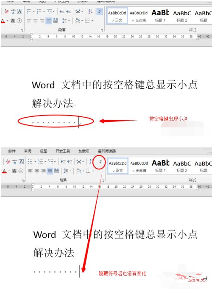Apply bullet list in upper Word window
This screenshot has height=293, width=212.
click(28, 11)
